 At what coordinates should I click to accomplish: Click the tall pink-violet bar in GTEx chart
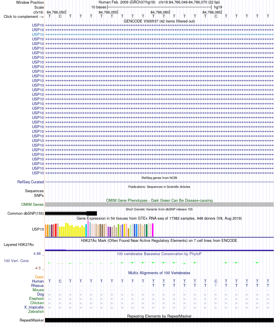[x=88, y=229]
